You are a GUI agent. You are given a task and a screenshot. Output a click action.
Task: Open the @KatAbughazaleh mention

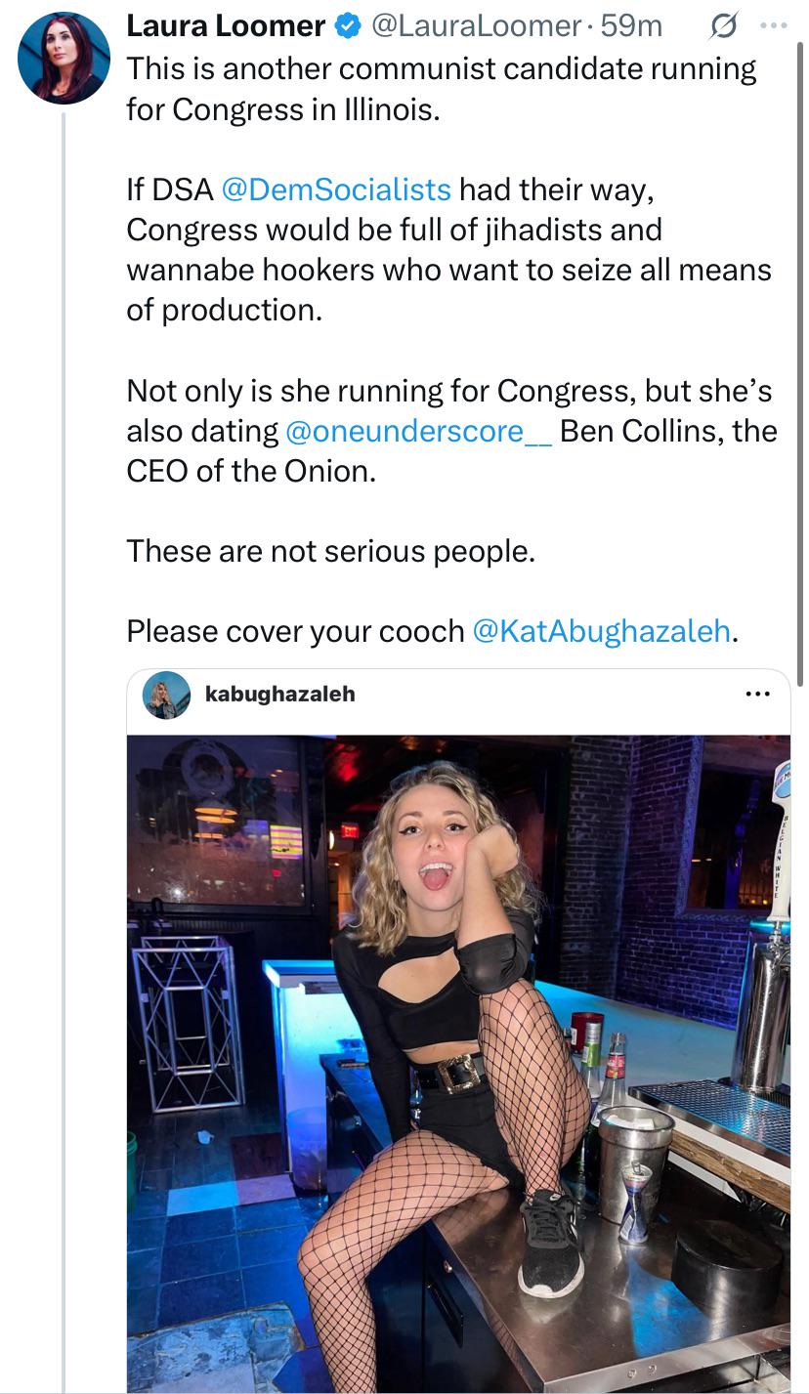pos(601,631)
